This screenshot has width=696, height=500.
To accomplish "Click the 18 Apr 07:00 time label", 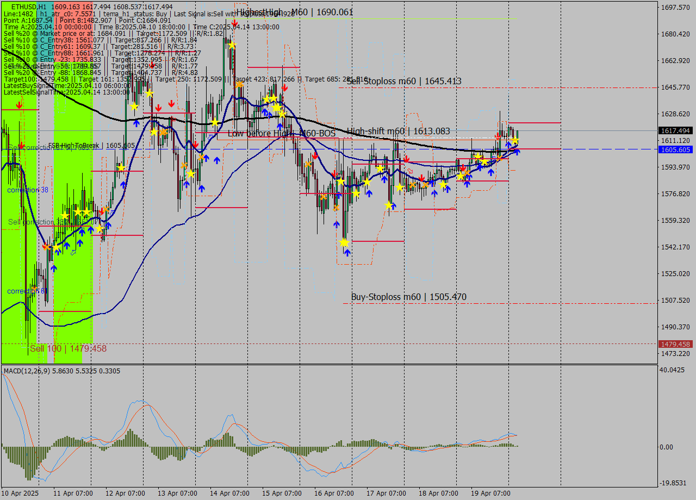I will pyautogui.click(x=438, y=493).
